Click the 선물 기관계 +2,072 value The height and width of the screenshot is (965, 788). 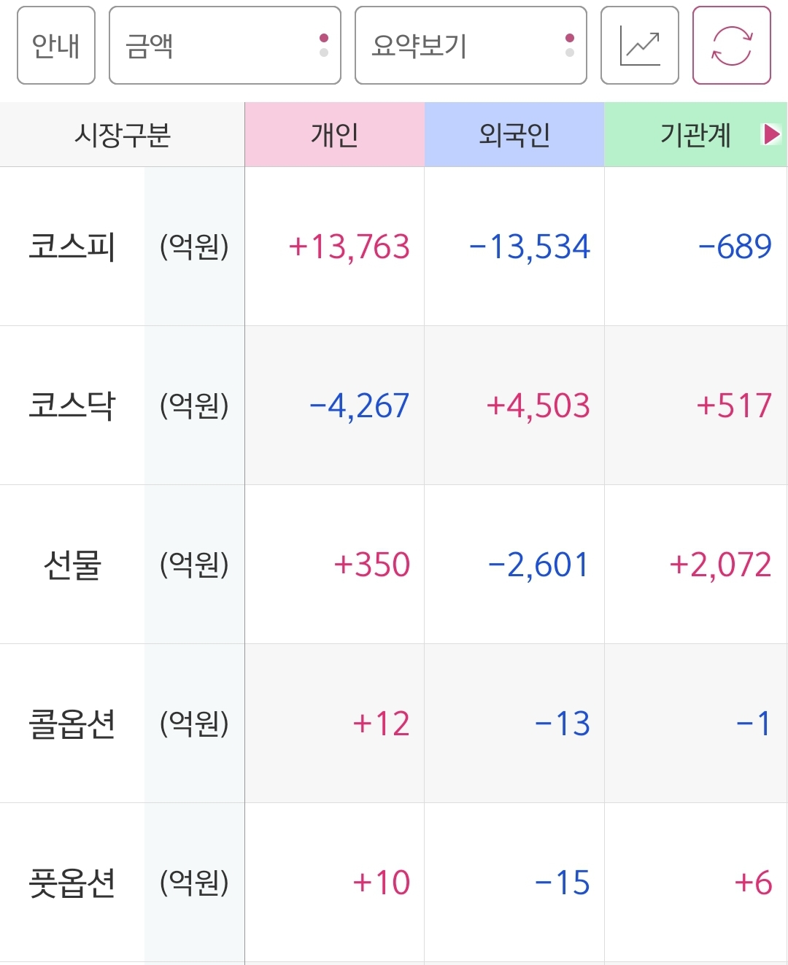[x=720, y=565]
